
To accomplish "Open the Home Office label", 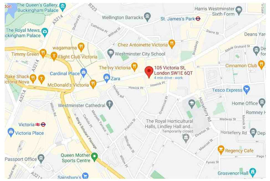I will 245,103.
